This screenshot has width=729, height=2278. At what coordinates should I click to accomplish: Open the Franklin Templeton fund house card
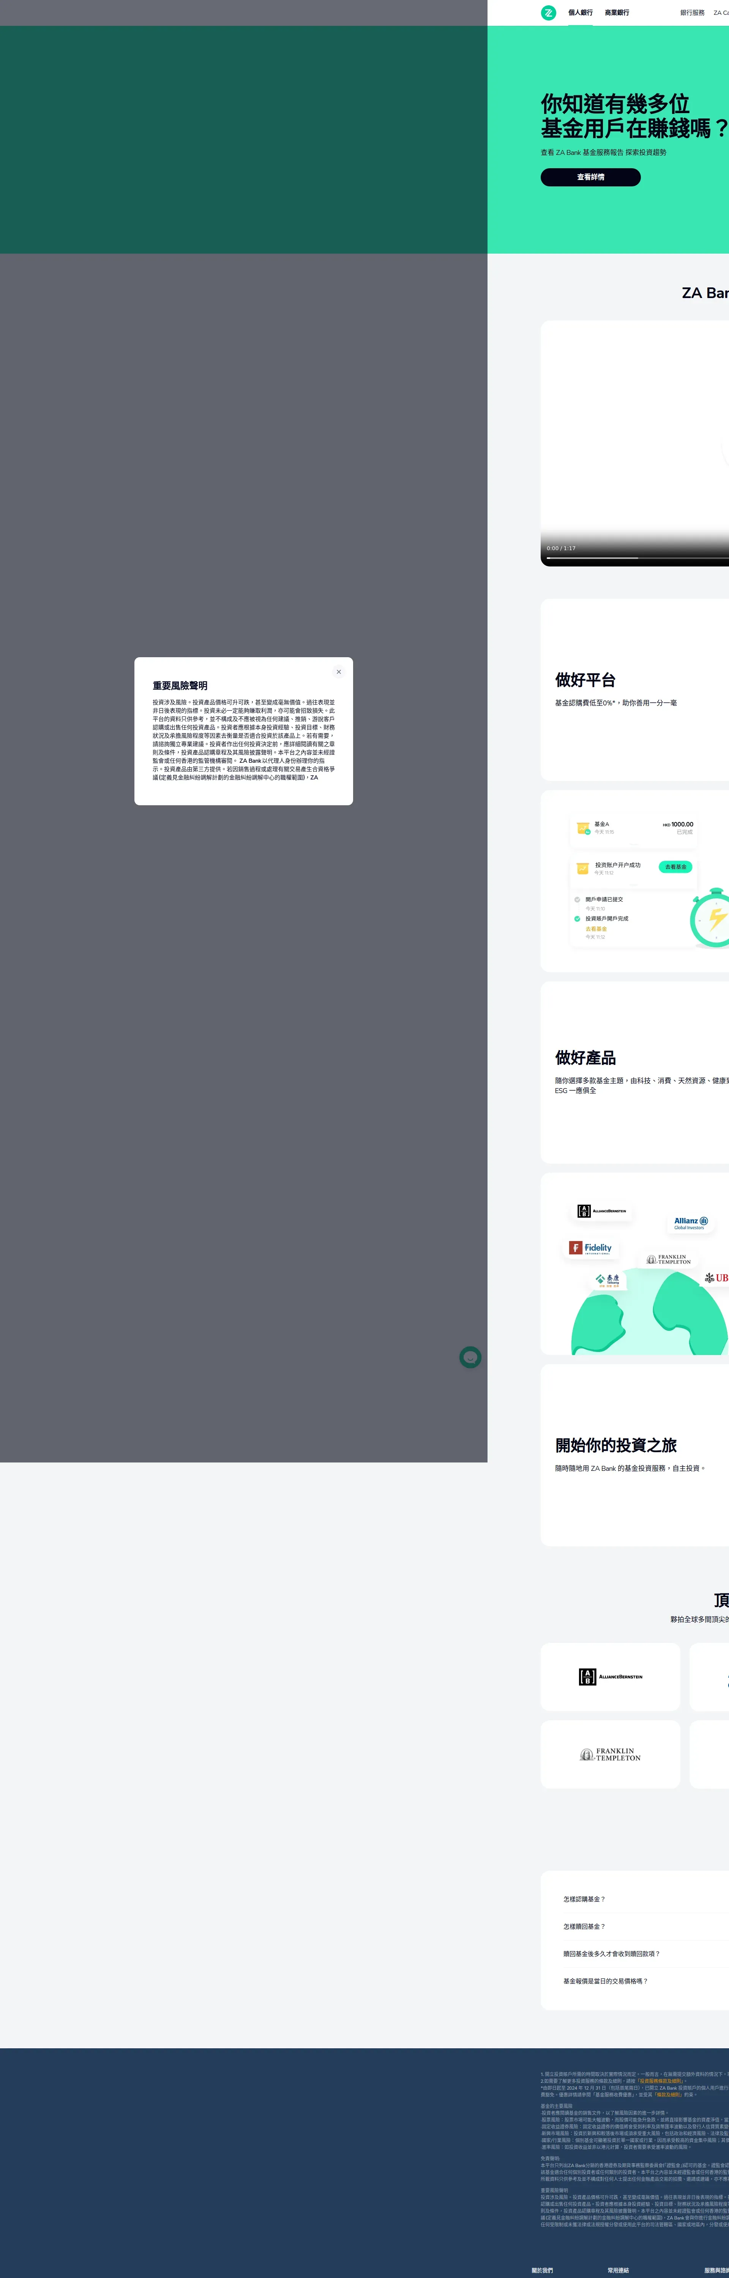click(x=611, y=1754)
